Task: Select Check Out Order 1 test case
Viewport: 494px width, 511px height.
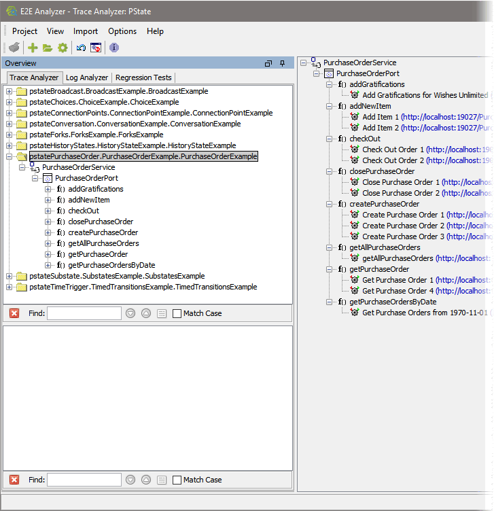Action: [x=393, y=149]
